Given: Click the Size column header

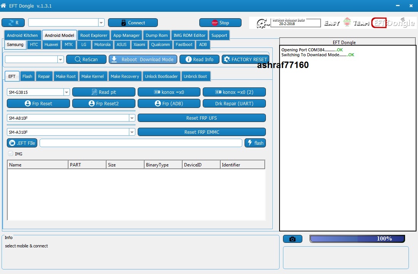Looking at the screenshot, I should coord(125,165).
